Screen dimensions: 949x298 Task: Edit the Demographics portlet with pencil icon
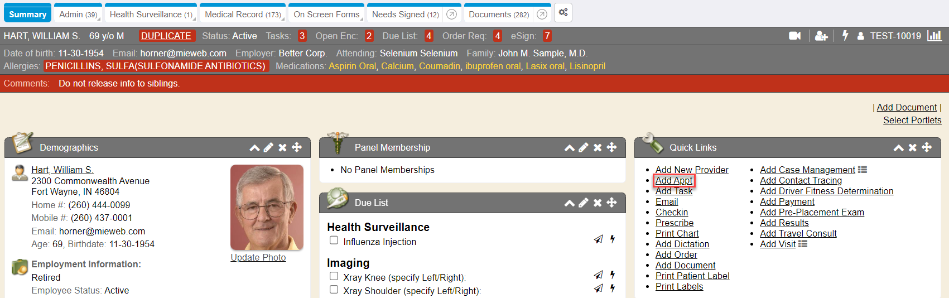pos(268,147)
